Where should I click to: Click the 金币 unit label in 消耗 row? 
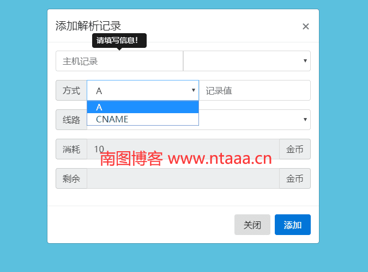pos(295,149)
